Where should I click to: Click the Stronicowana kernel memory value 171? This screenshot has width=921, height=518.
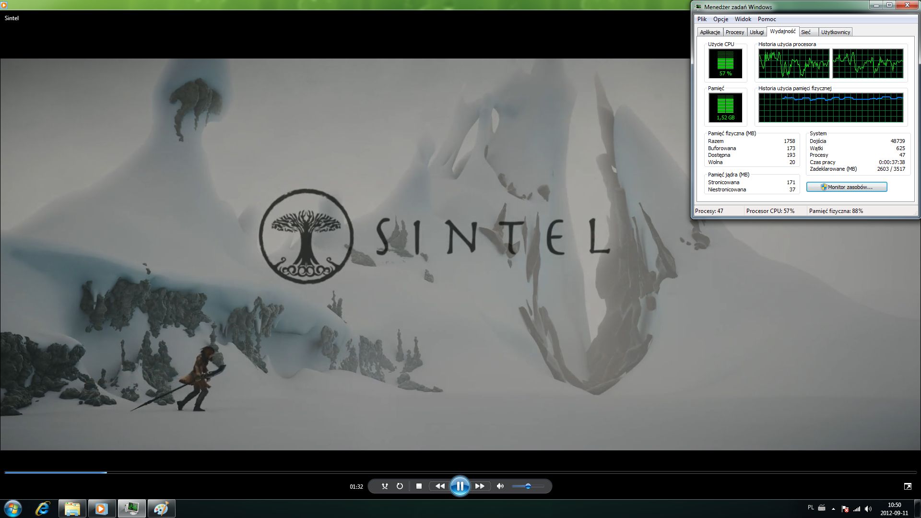coord(791,182)
